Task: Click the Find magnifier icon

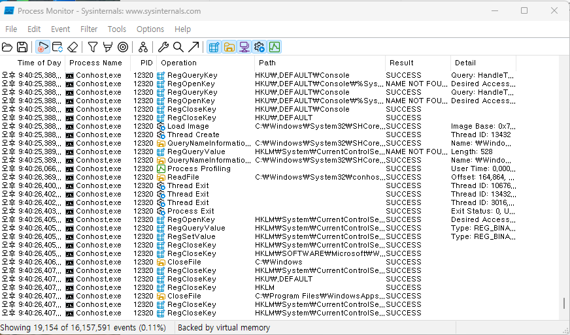Action: coord(178,47)
